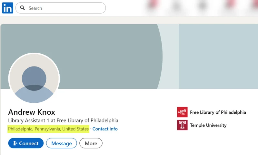This screenshot has width=258, height=155.
Task: Click the magnifying glass search icon
Action: 23,8
